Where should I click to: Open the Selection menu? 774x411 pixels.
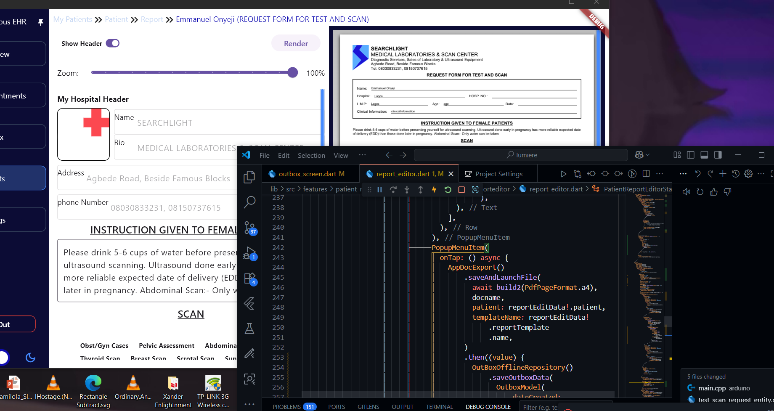311,156
